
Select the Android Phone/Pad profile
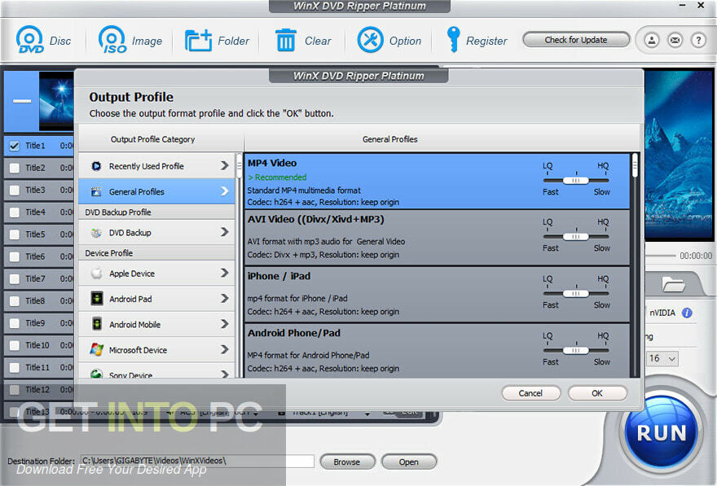tap(438, 351)
